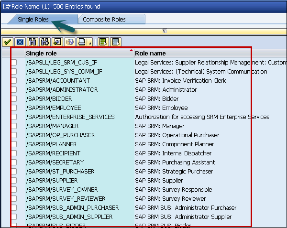The width and height of the screenshot is (287, 228).
Task: Switch to the Composite Roles tab
Action: point(104,20)
